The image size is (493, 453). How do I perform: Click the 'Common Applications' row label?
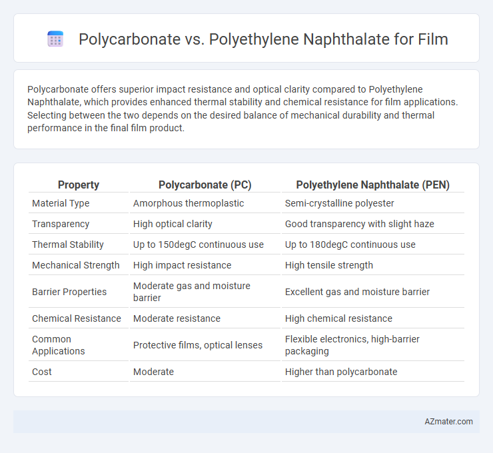(x=59, y=345)
